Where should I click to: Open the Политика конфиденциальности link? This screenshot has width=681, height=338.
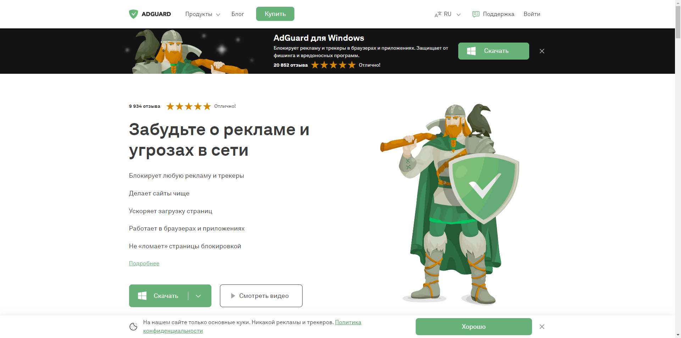pos(252,327)
